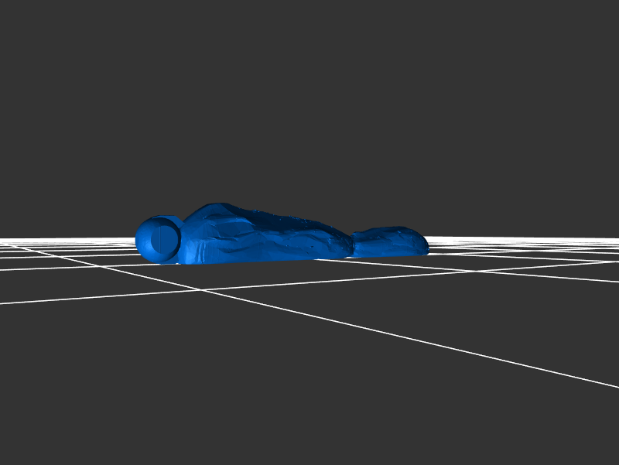Viewport: 619px width, 465px height.
Task: Click the shoulder area beside the head
Action: (193, 232)
